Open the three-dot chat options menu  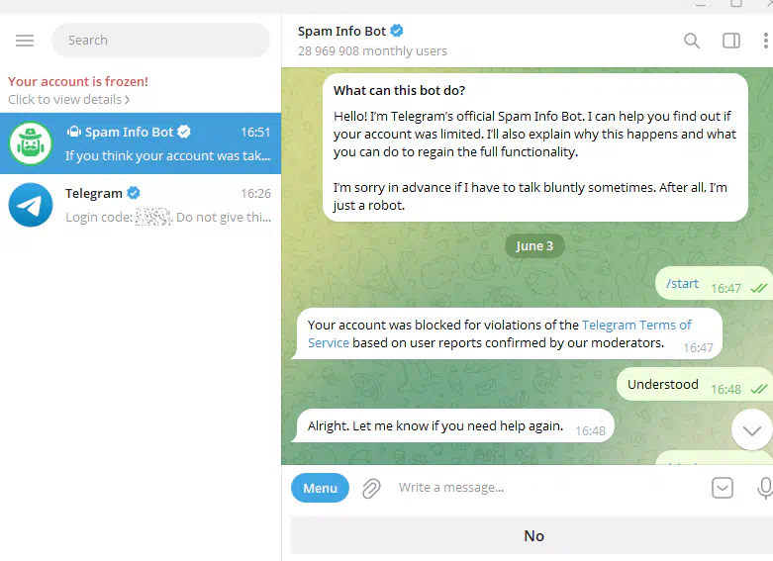click(x=765, y=41)
